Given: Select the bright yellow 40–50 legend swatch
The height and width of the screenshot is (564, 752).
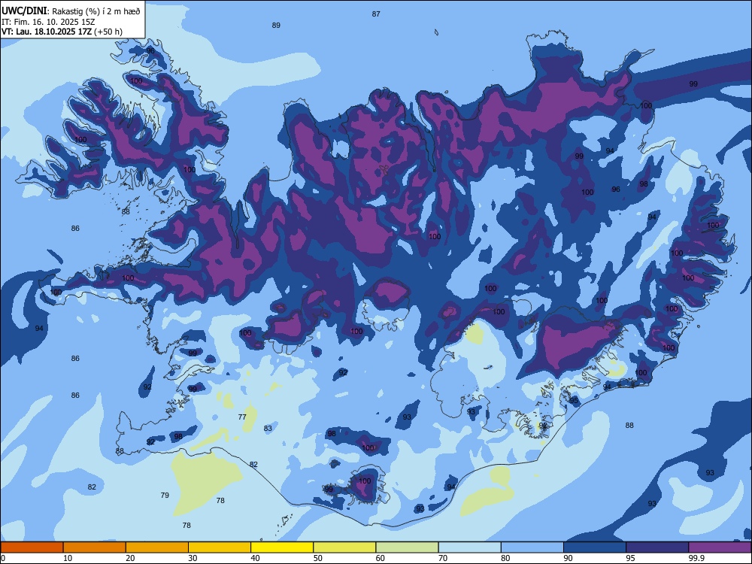Looking at the screenshot, I should pyautogui.click(x=282, y=547).
